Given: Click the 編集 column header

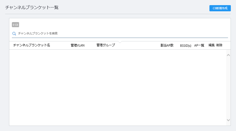Looking at the screenshot, I should (x=211, y=45).
